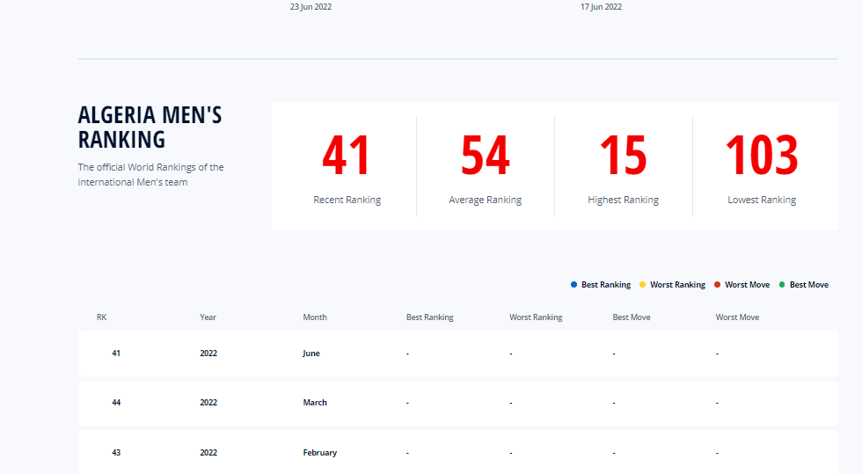Select the Average Ranking 54 stat card
The height and width of the screenshot is (474, 862).
click(485, 167)
